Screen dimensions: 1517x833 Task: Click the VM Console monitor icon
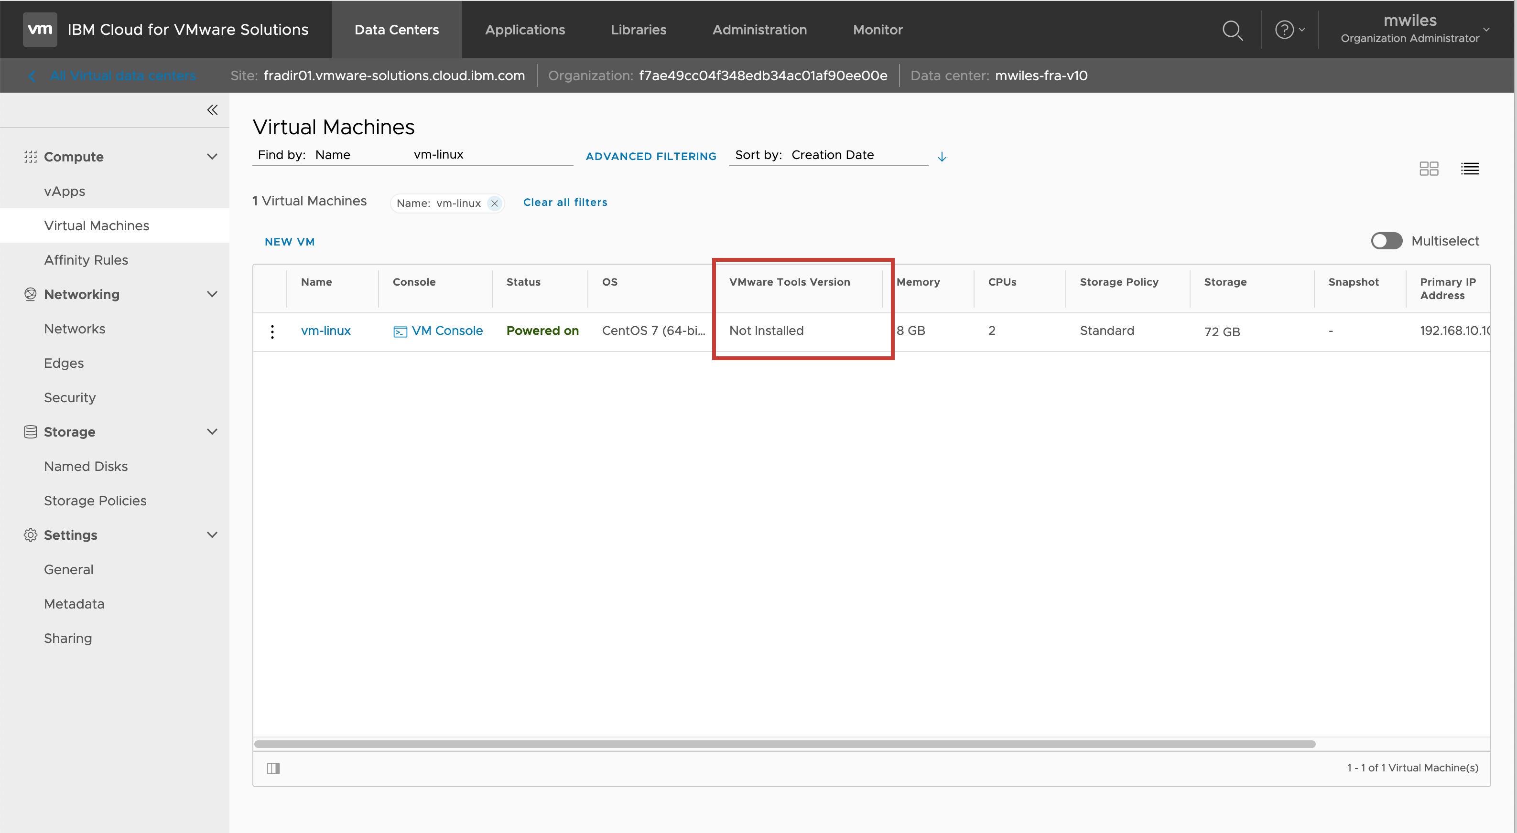pyautogui.click(x=400, y=332)
